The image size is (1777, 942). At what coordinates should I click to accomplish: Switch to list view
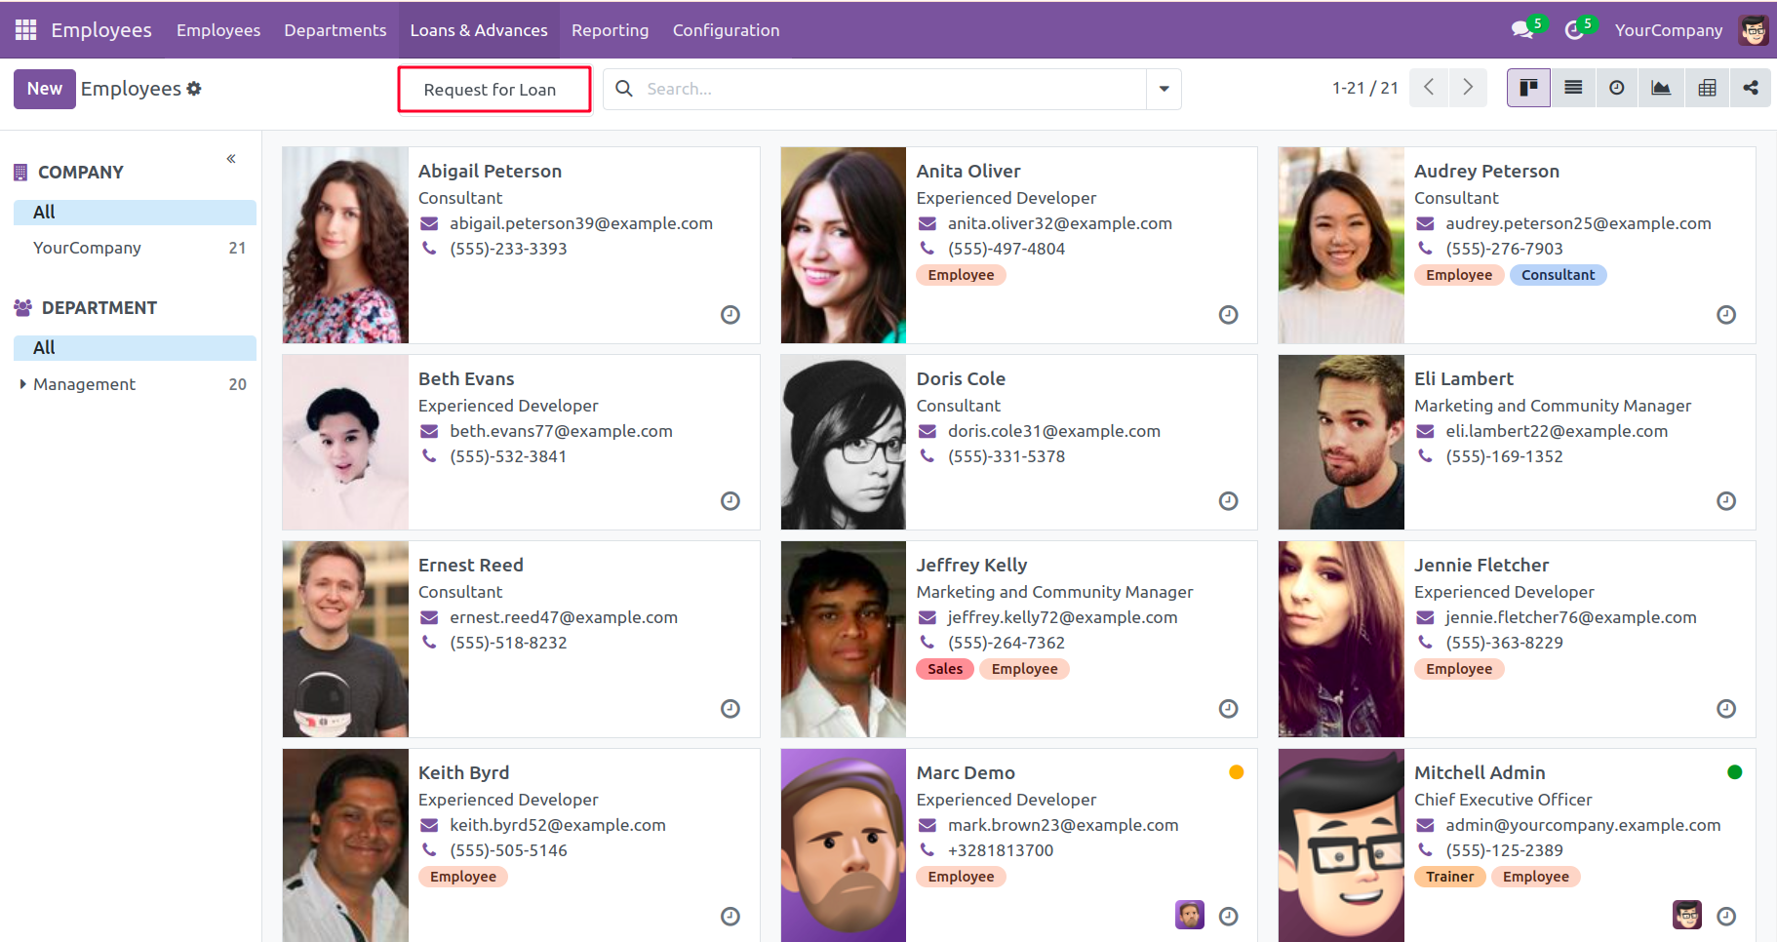1572,88
